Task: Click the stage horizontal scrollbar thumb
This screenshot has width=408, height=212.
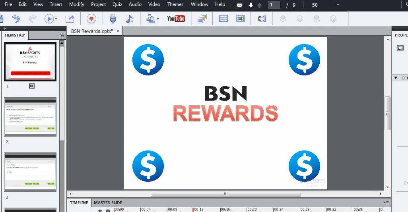Action: (x=225, y=194)
